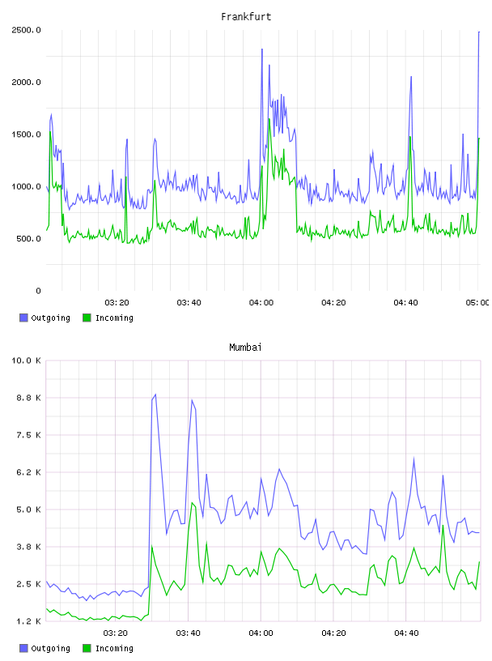Click the 0 y-axis label in Frankfurt
Image resolution: width=492 pixels, height=661 pixels.
[38, 291]
